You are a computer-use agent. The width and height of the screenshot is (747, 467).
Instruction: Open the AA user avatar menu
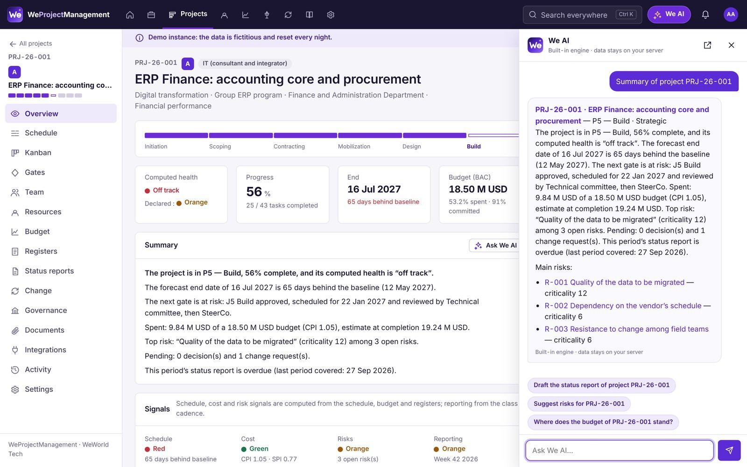coord(731,14)
